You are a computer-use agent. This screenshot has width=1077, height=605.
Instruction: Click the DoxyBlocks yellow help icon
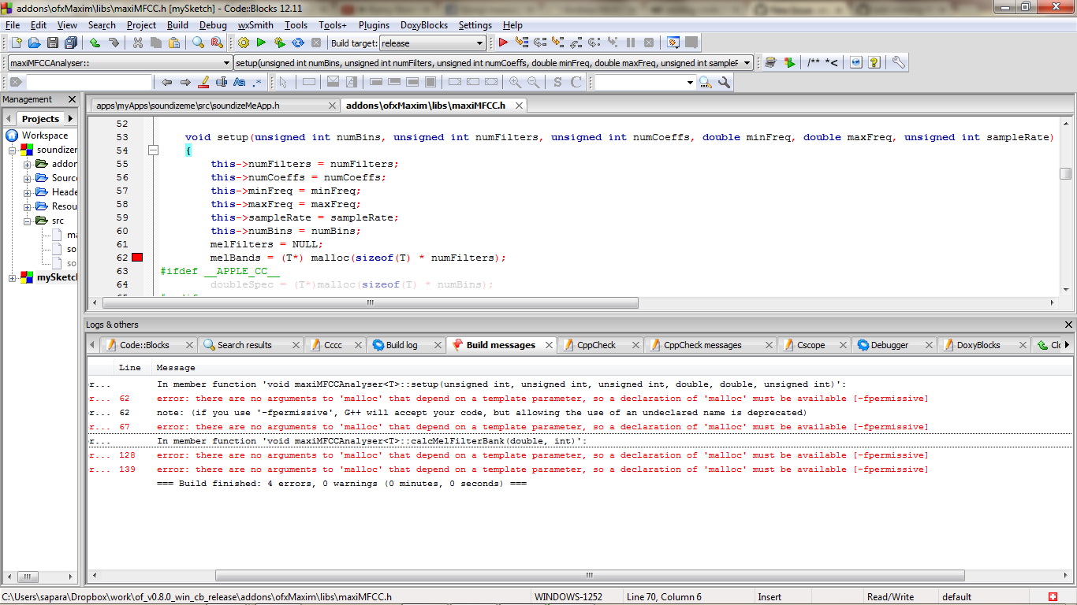click(874, 62)
